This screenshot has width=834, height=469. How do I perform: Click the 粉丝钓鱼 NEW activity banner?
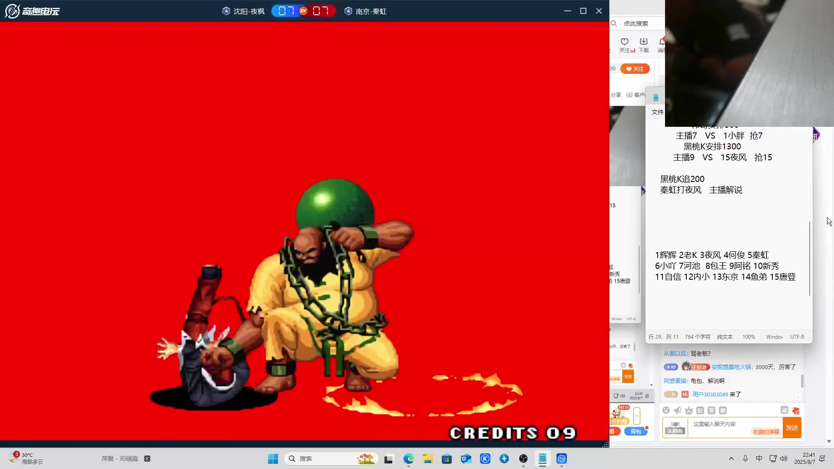(620, 415)
